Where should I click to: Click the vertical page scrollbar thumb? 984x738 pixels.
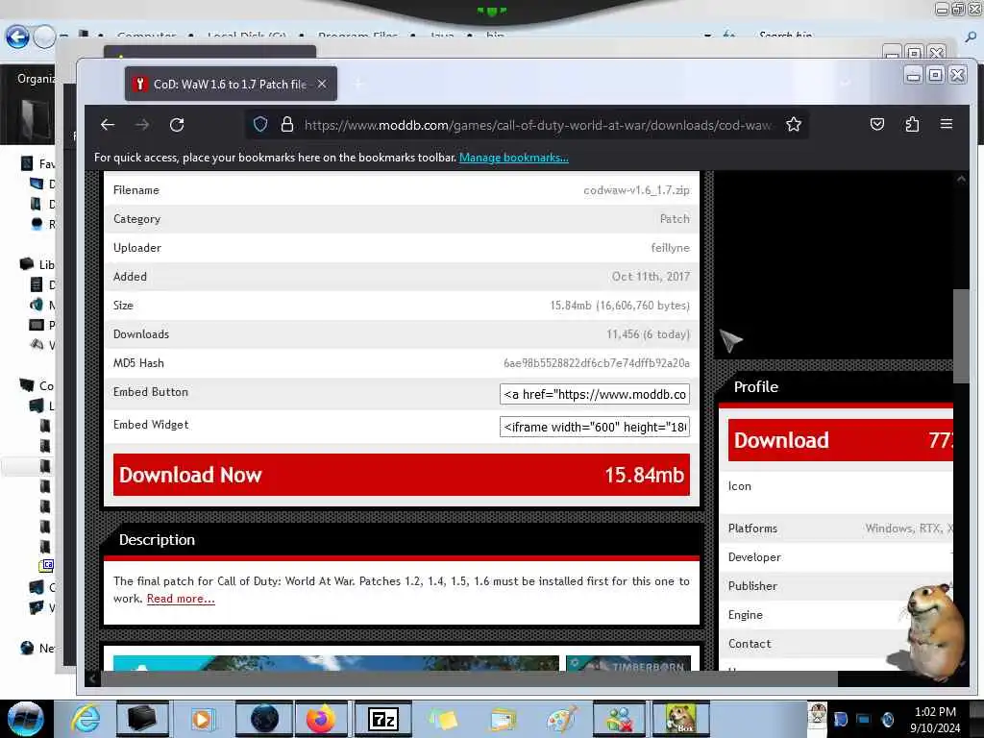(961, 336)
